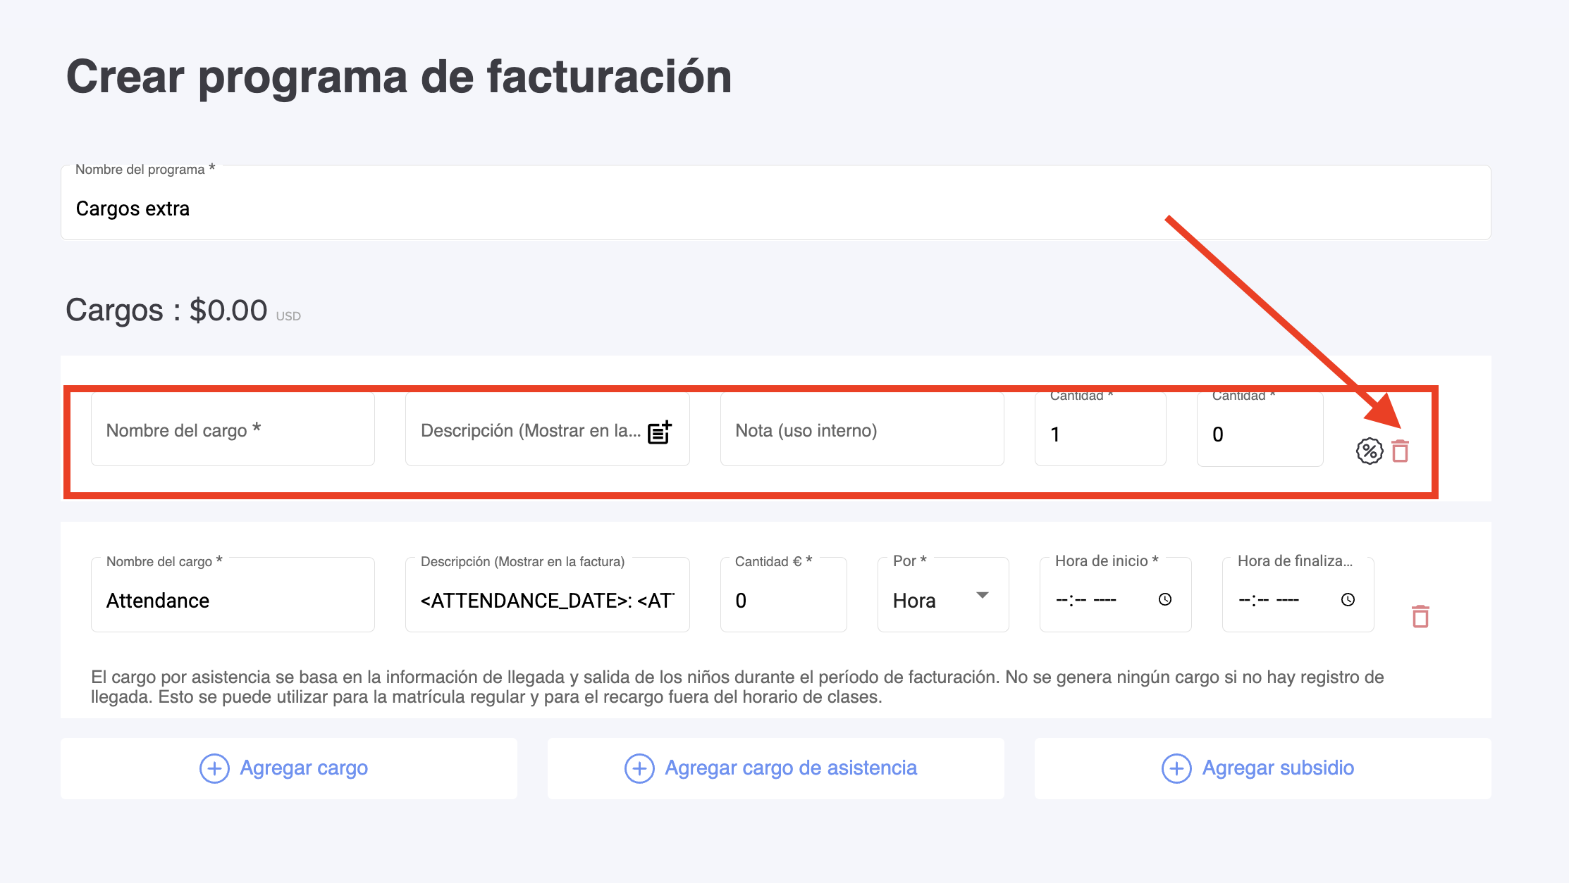Click the Nota (uso interno) field
The height and width of the screenshot is (883, 1569).
coord(861,430)
